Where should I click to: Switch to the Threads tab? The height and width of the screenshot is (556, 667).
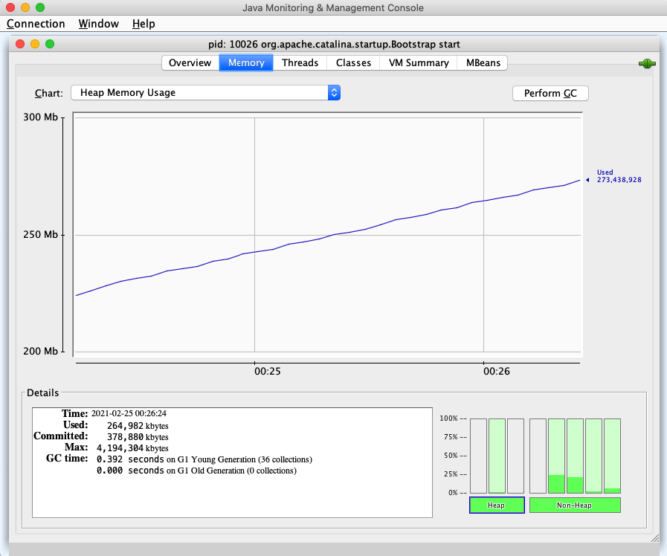(x=300, y=63)
